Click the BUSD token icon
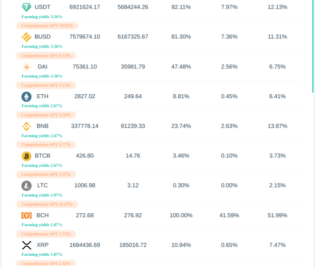 [x=26, y=37]
